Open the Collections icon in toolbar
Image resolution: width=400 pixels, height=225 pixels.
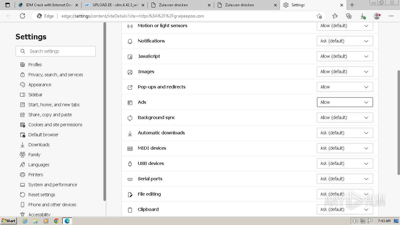tap(349, 16)
